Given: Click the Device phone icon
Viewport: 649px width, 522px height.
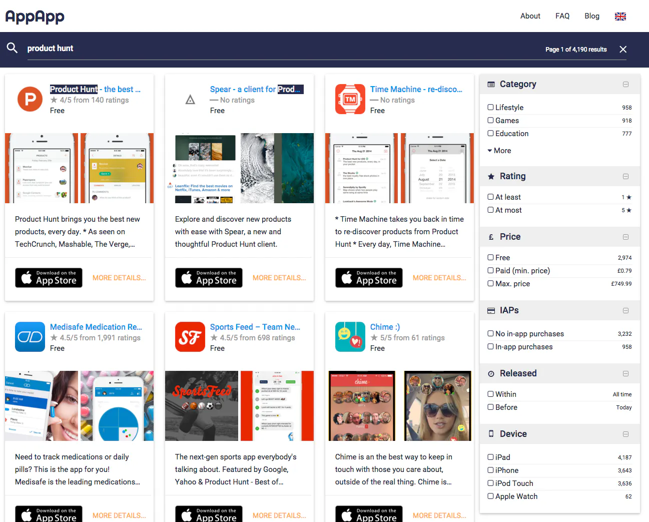Looking at the screenshot, I should pyautogui.click(x=491, y=434).
